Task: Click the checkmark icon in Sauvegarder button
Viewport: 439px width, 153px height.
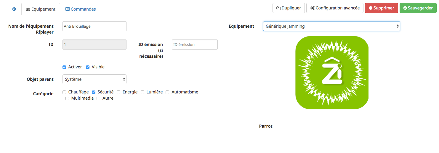Action: (405, 8)
